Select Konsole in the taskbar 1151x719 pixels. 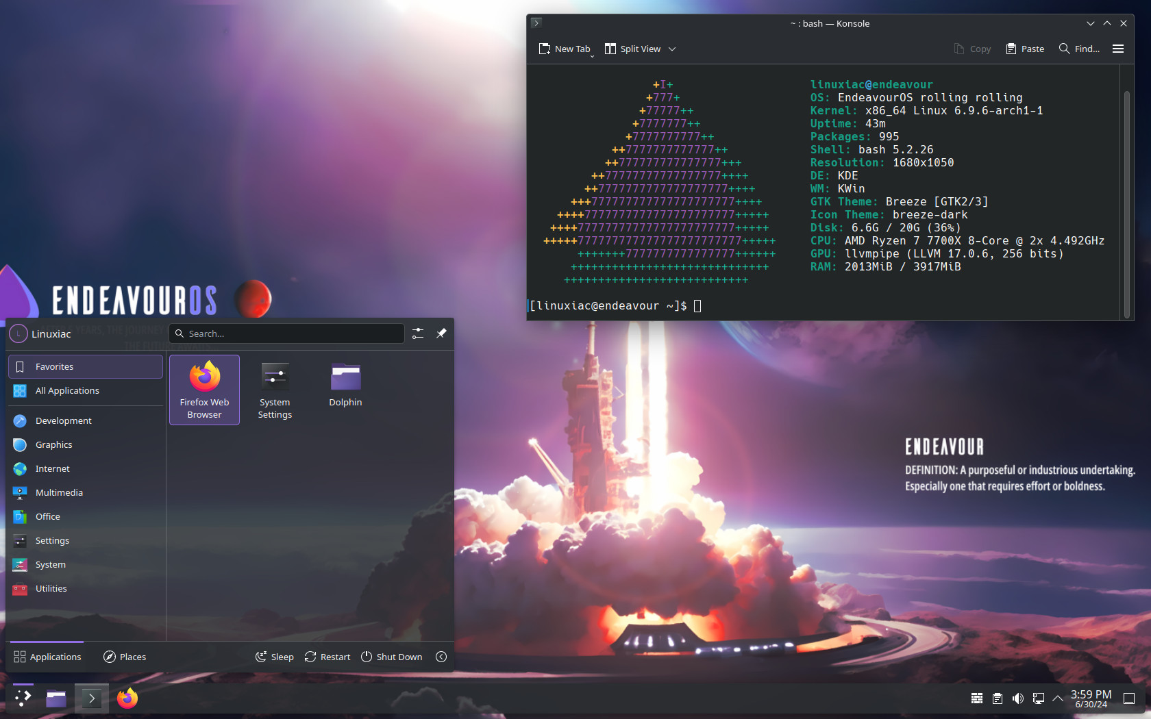coord(92,698)
